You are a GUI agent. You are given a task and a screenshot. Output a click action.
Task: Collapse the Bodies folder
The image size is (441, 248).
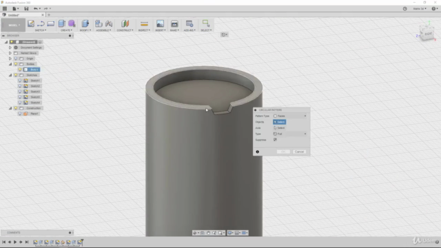tap(10, 64)
